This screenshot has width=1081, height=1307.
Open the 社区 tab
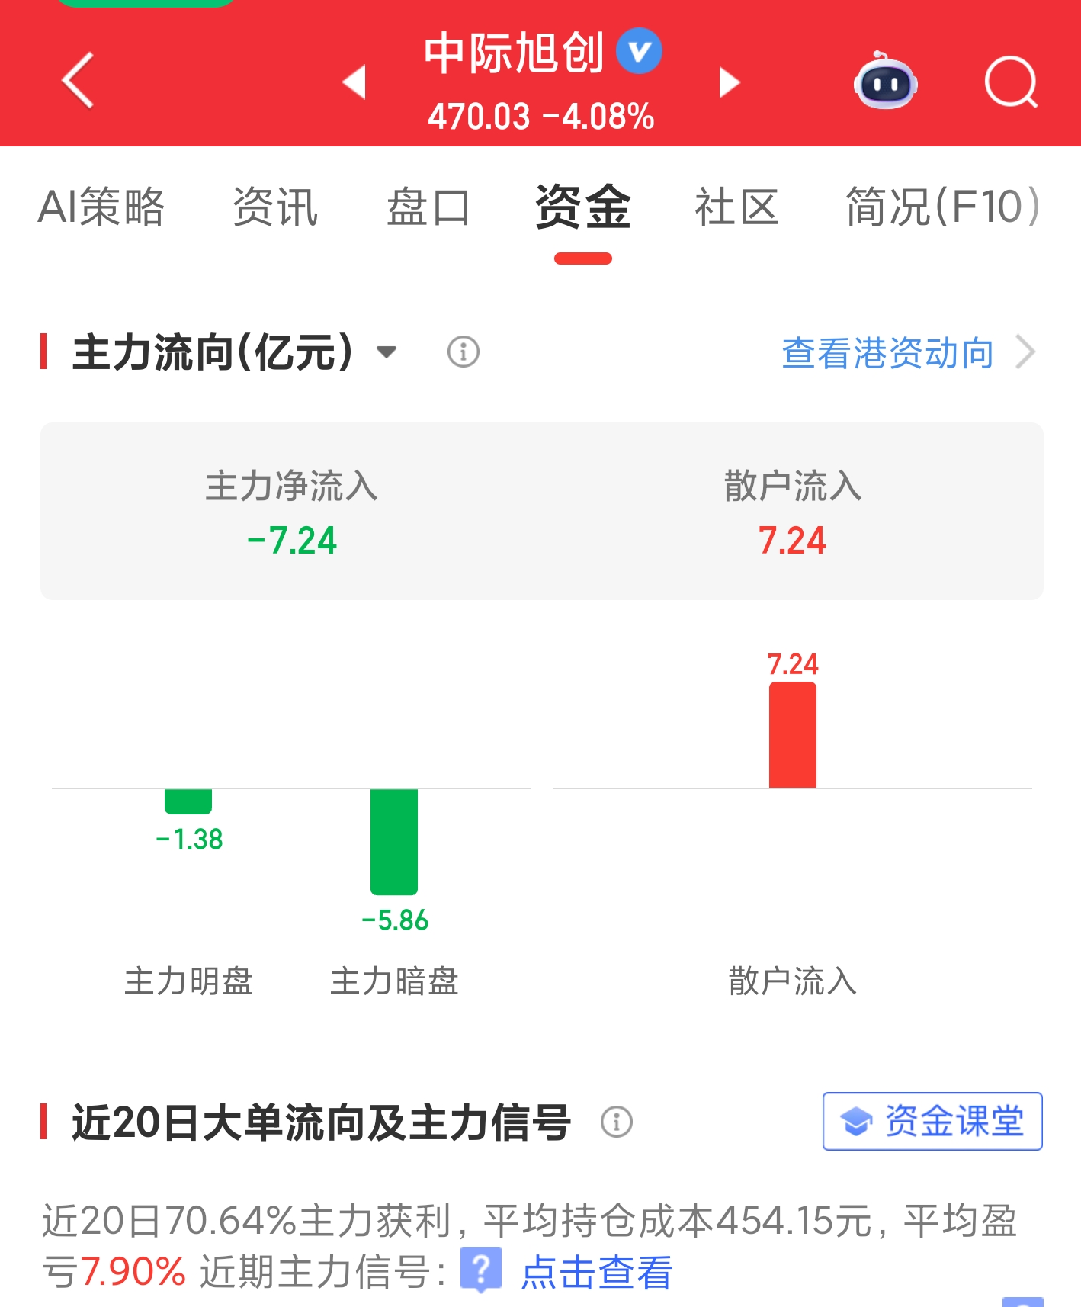(x=736, y=207)
